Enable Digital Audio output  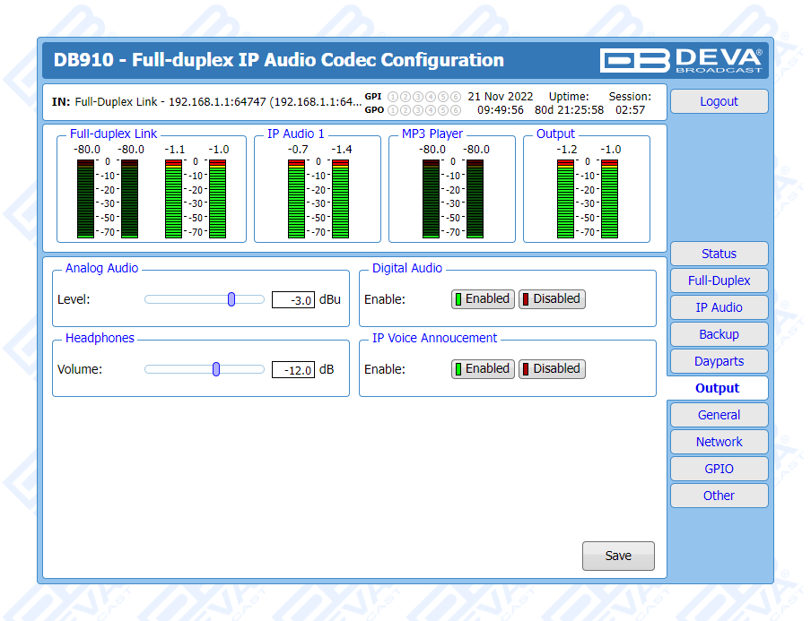click(483, 299)
